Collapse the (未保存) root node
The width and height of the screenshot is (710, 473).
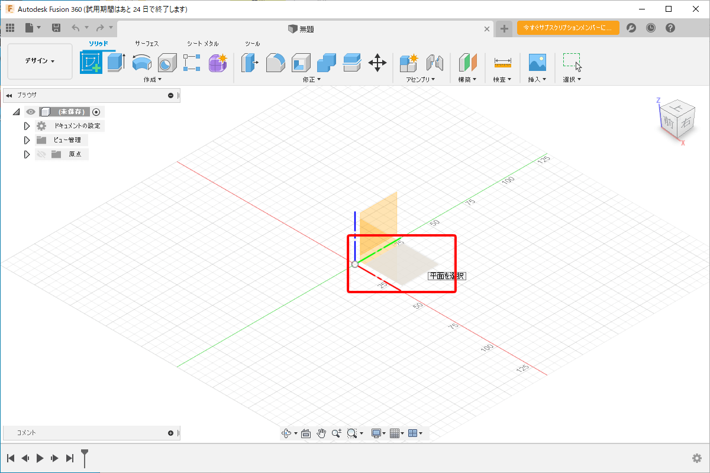pyautogui.click(x=16, y=112)
